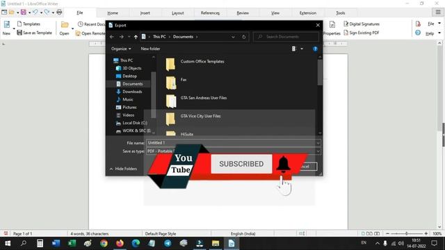Click the Templates icon in the ribbon
445x250 pixels.
(19, 24)
